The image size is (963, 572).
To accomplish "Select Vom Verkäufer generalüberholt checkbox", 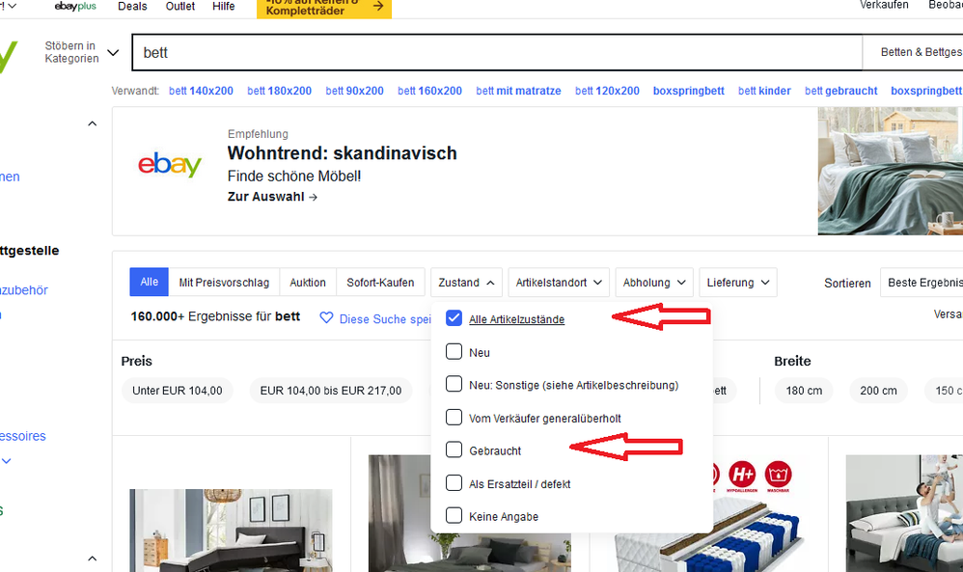I will 454,418.
